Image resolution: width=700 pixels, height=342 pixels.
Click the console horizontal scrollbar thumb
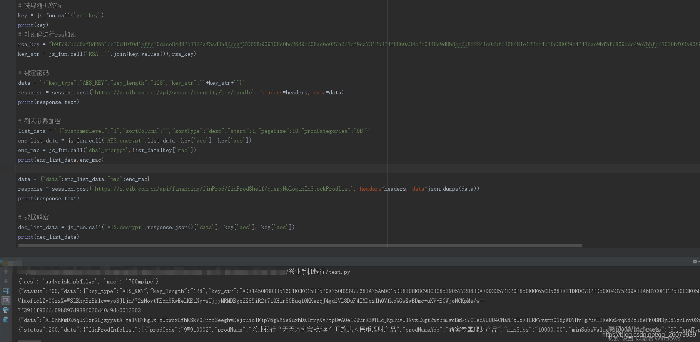coord(29,341)
